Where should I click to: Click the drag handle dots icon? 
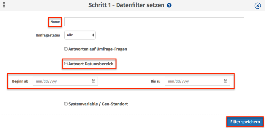(4, 5)
